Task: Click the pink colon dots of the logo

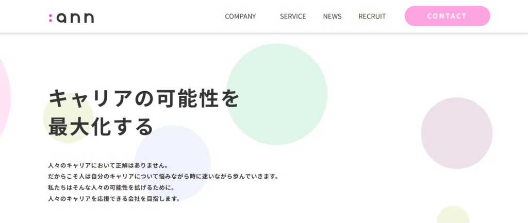Action: (x=51, y=18)
